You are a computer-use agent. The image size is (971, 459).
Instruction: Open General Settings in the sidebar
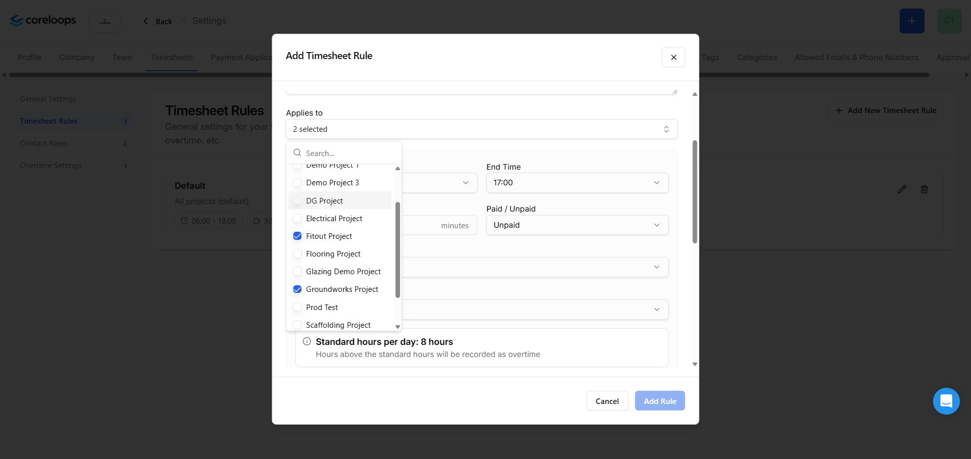(48, 99)
